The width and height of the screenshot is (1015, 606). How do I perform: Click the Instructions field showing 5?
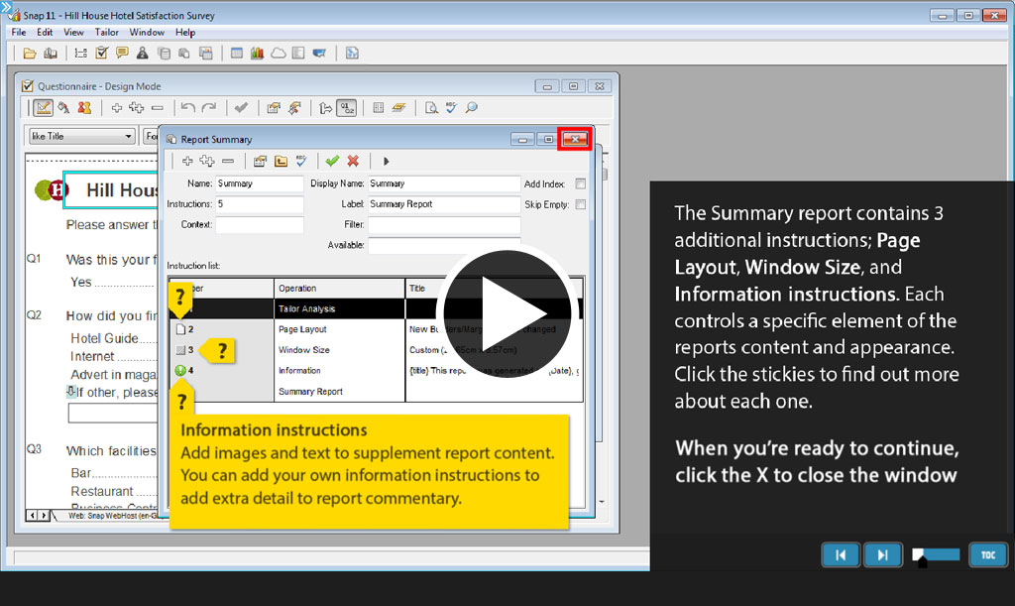(x=259, y=204)
